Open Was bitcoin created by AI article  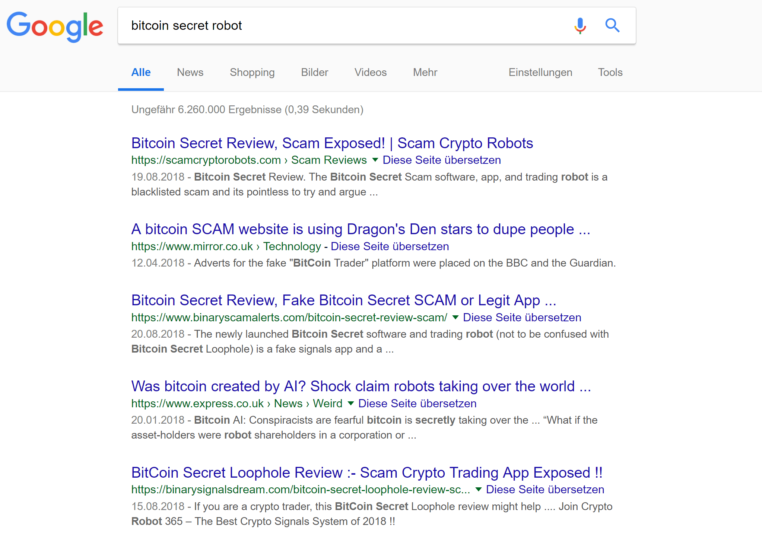click(361, 386)
